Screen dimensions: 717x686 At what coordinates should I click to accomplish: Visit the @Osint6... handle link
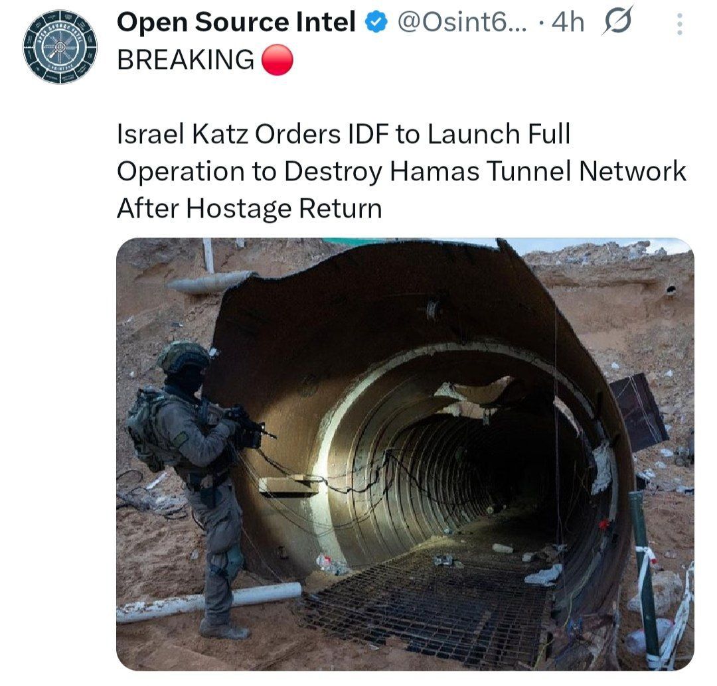(462, 22)
